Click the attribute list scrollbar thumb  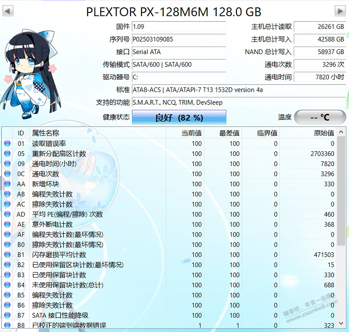point(341,191)
